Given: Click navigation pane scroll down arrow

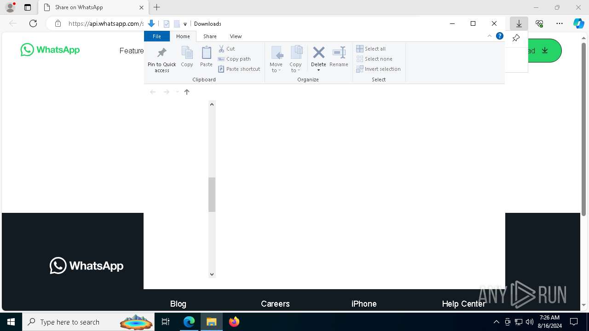Looking at the screenshot, I should coord(212,274).
